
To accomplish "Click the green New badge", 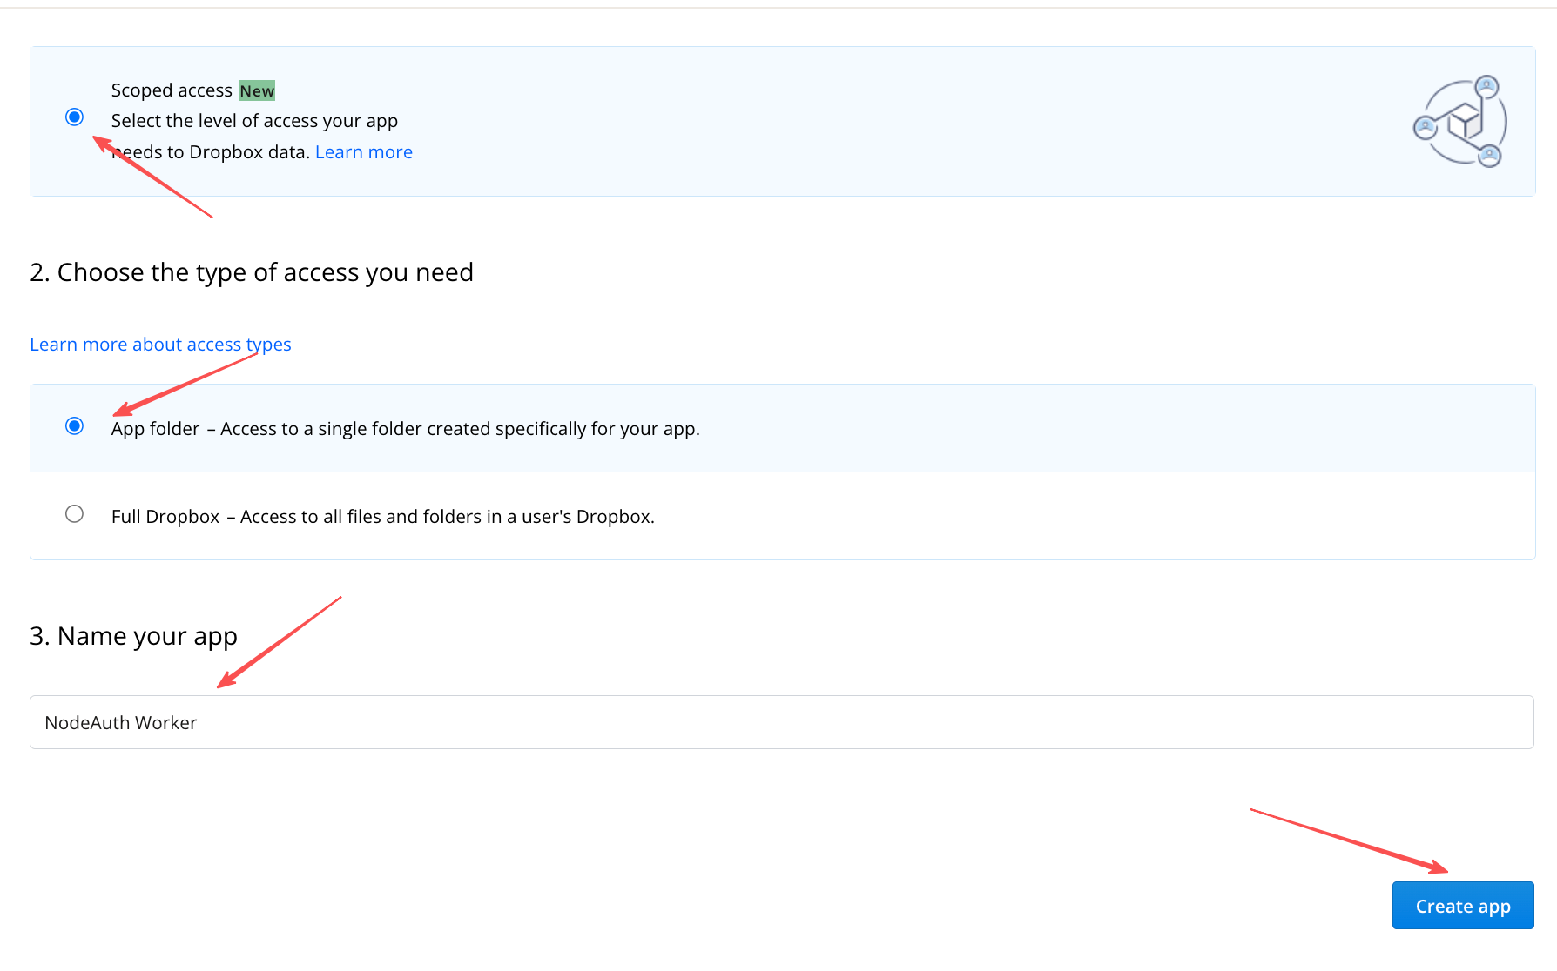I will 257,90.
